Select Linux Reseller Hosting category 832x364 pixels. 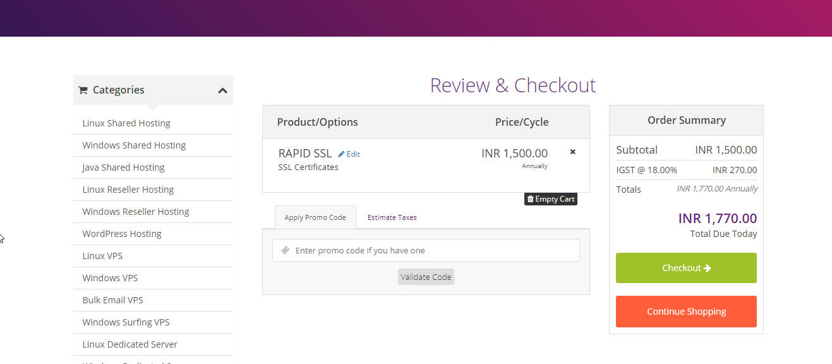tap(128, 190)
